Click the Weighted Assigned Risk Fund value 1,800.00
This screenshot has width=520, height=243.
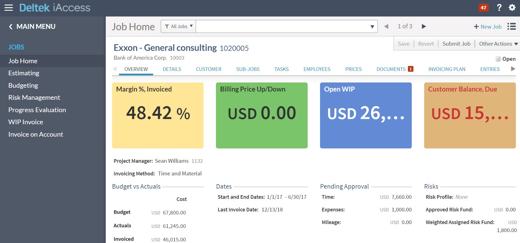point(507,230)
